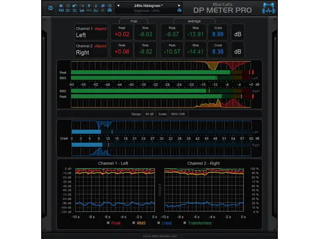Image resolution: width=319 pixels, height=239 pixels.
Task: Click the Right peak histogram below the meters
Action: [x=161, y=103]
